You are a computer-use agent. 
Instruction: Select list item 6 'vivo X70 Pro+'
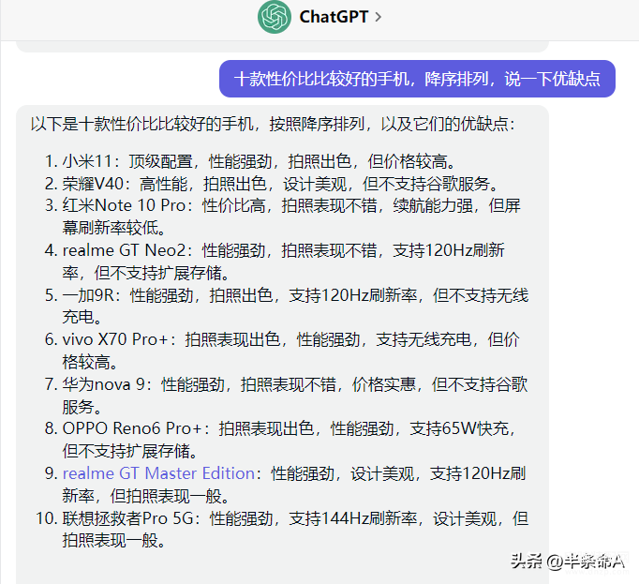[x=282, y=351]
